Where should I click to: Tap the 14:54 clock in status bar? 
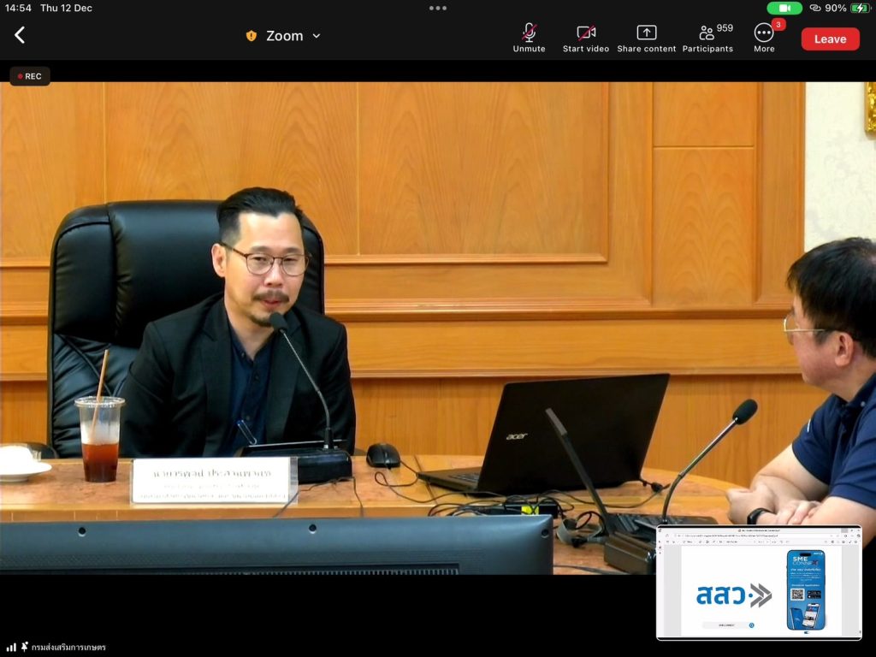pos(18,8)
